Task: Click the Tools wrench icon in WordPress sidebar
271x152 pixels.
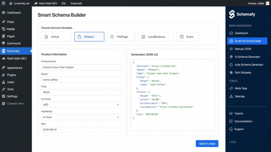Action: [x=3, y=89]
